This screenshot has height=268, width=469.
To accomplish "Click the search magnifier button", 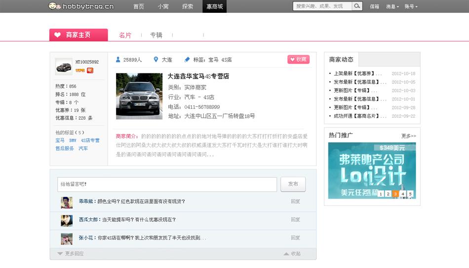I will pyautogui.click(x=357, y=6).
